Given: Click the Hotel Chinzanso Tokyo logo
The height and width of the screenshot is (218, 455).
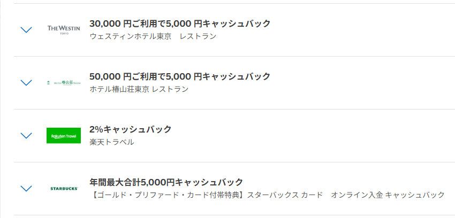Looking at the screenshot, I should pyautogui.click(x=64, y=82).
